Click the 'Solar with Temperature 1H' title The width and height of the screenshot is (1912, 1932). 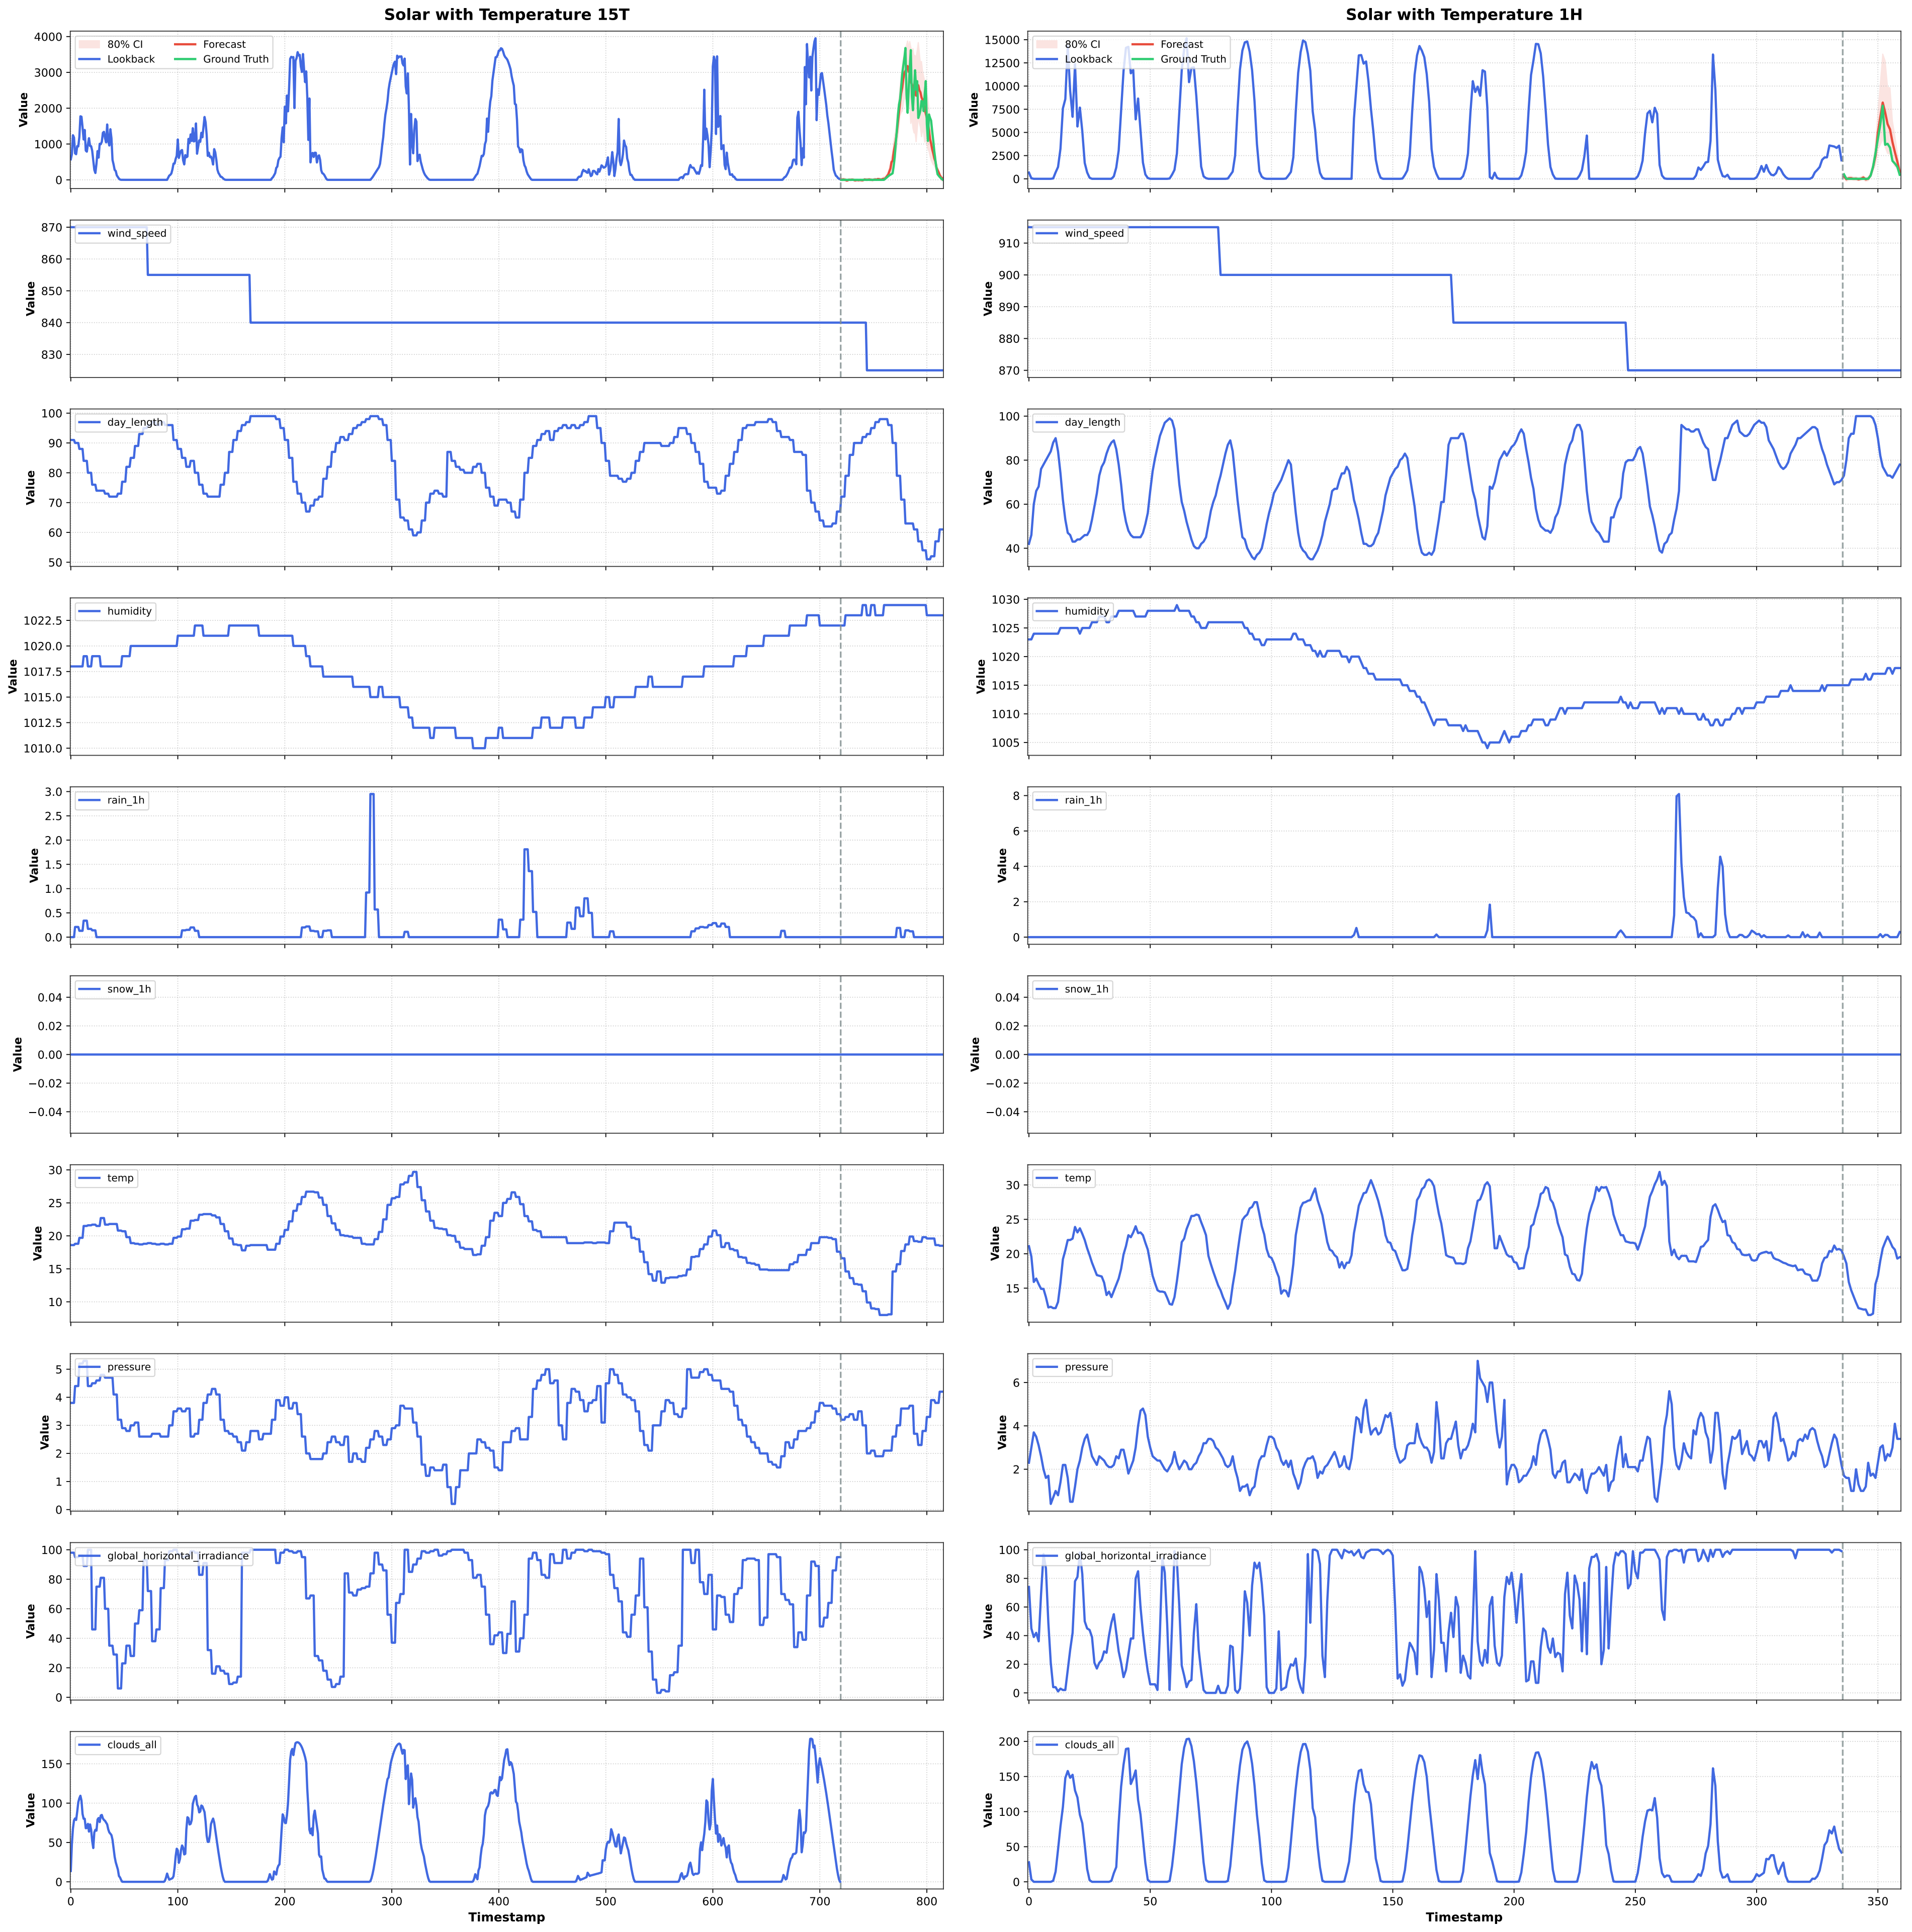point(1464,15)
